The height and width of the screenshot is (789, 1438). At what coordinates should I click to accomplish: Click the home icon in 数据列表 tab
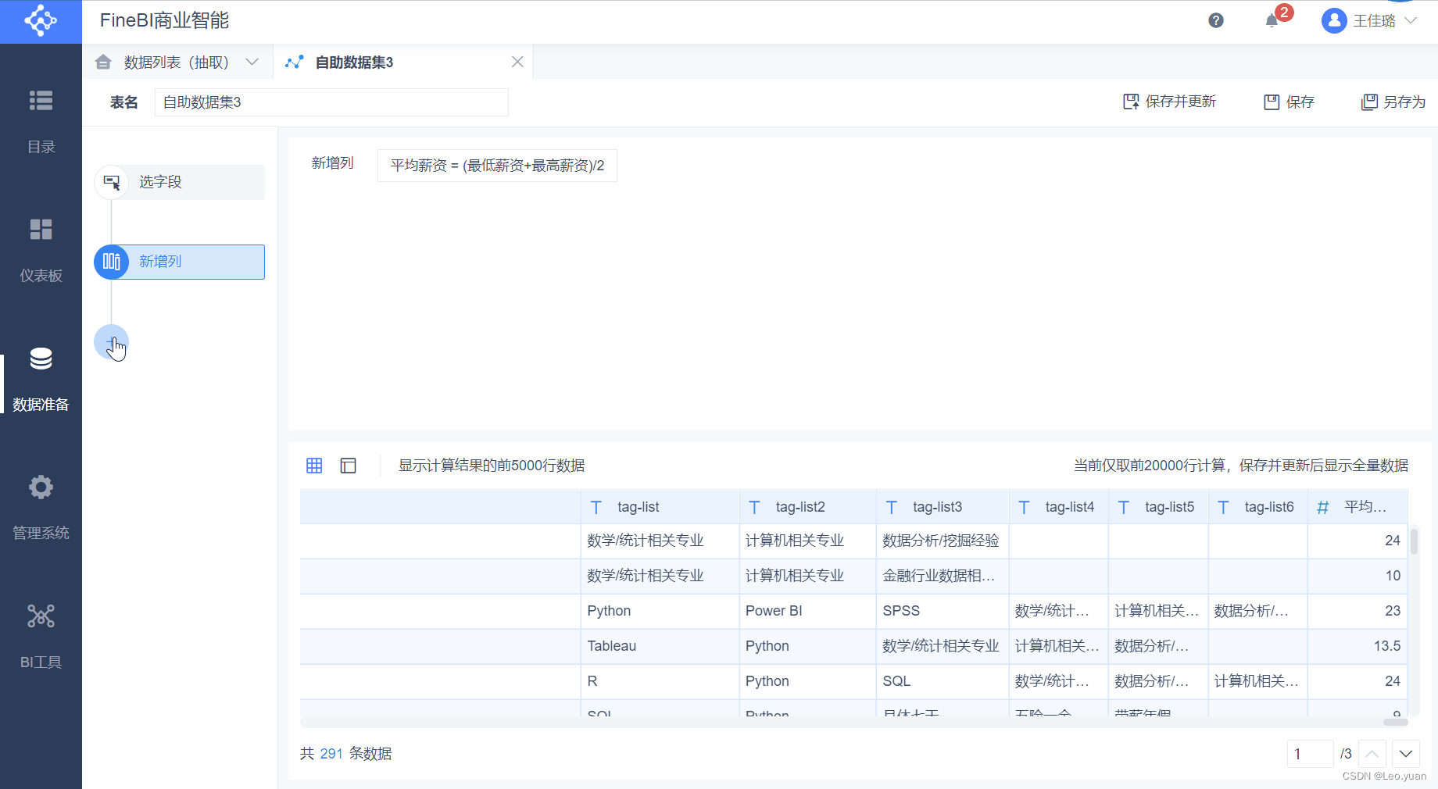coord(103,62)
